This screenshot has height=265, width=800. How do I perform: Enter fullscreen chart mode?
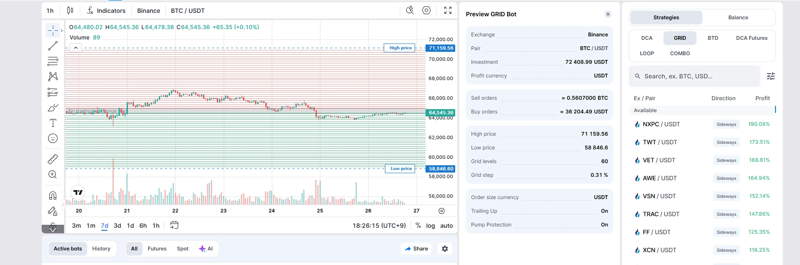448,10
